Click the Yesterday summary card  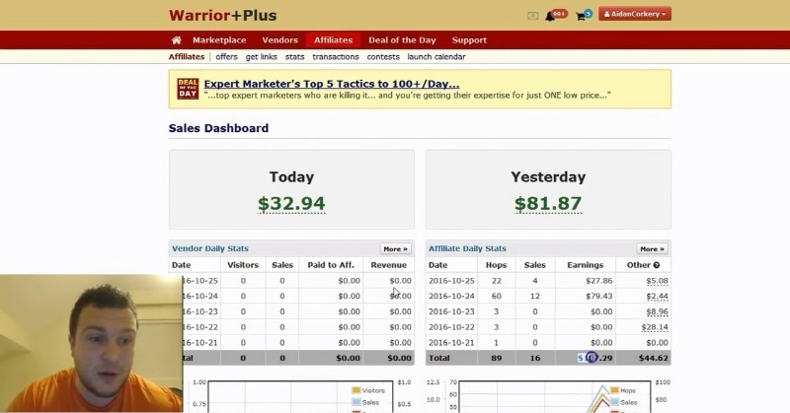(548, 189)
